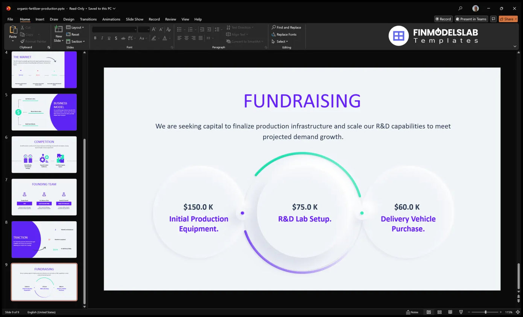The image size is (523, 317).
Task: Click the Record button at top right
Action: [443, 19]
